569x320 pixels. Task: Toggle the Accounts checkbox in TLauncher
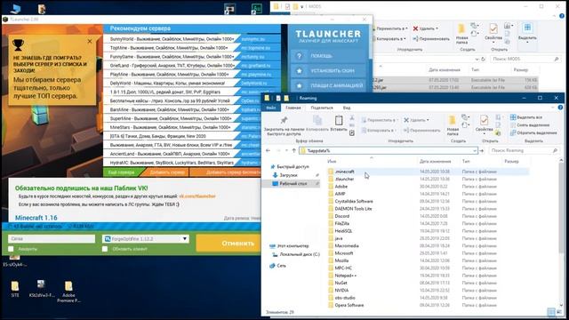click(x=11, y=249)
